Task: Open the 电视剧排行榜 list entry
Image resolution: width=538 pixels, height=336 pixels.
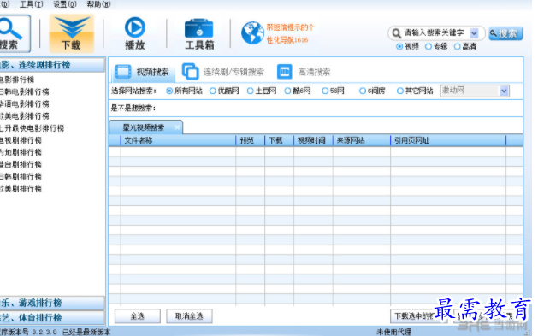Action: [x=21, y=140]
